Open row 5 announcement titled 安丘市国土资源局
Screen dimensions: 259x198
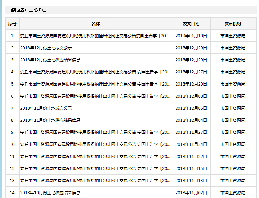pyautogui.click(x=95, y=84)
